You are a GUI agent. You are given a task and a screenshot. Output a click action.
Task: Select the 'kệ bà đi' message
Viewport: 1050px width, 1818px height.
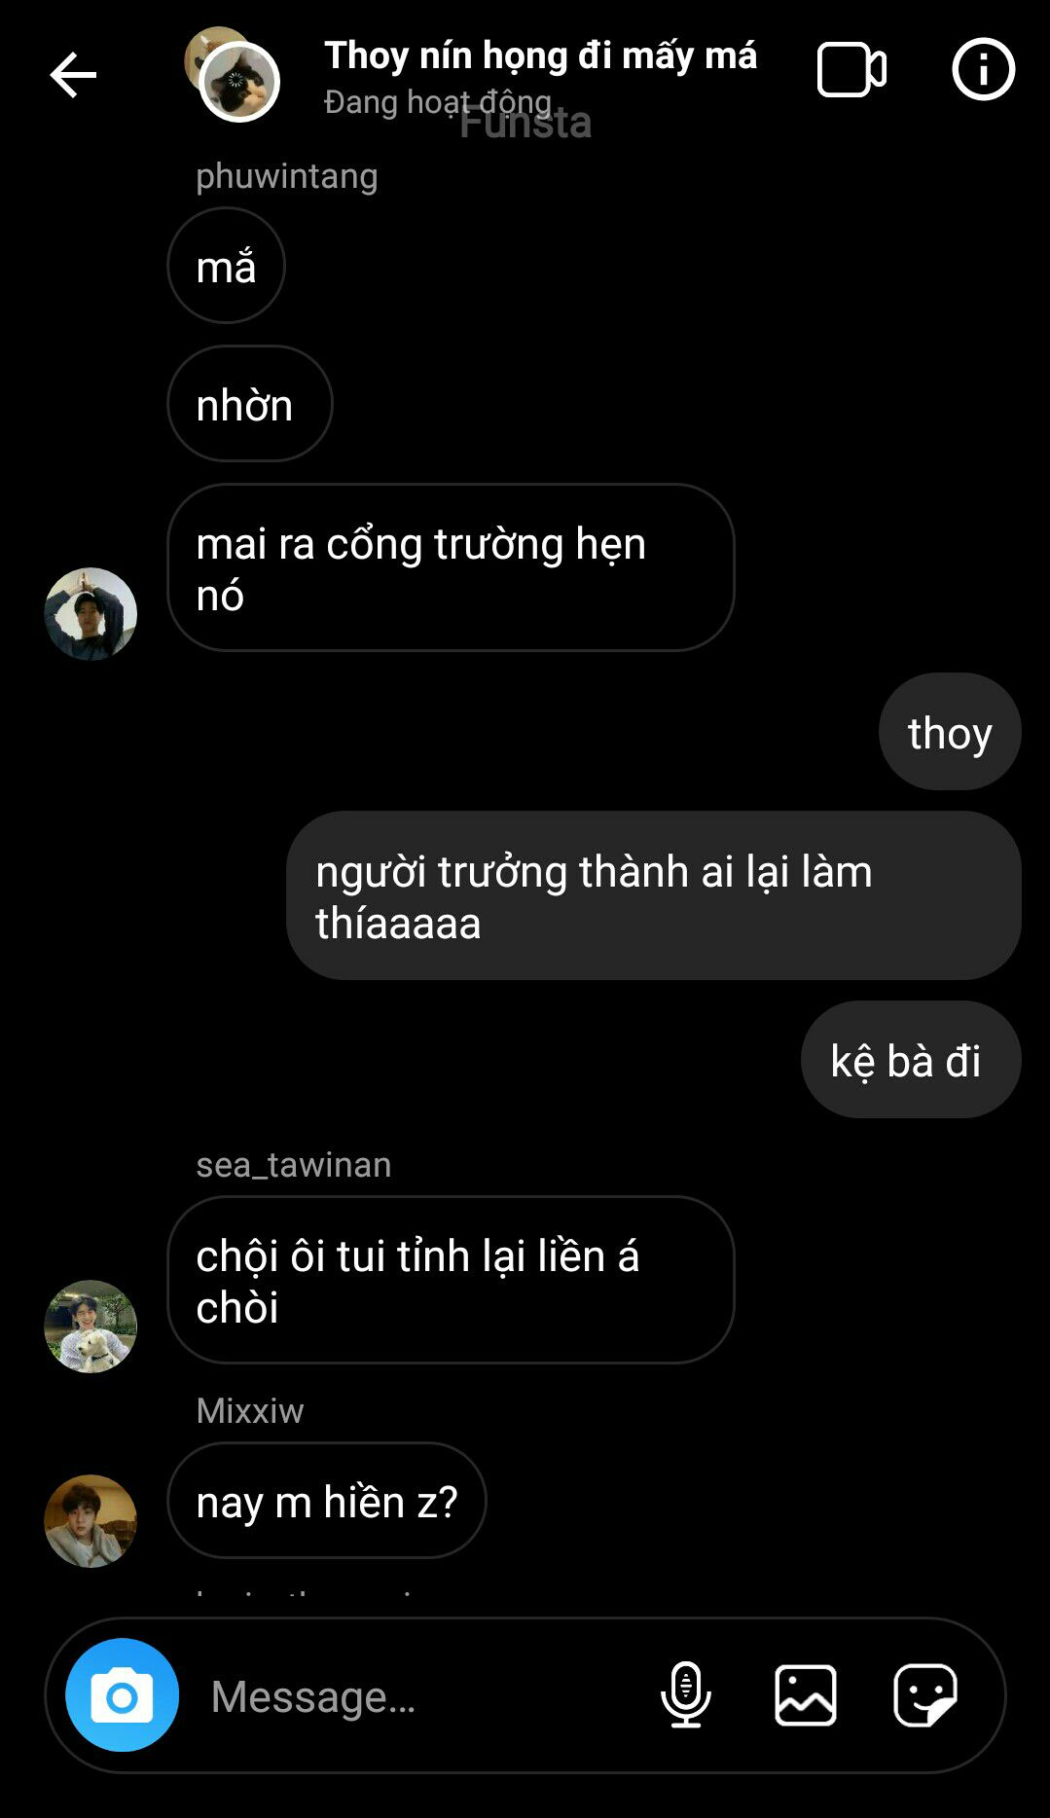pos(911,1059)
